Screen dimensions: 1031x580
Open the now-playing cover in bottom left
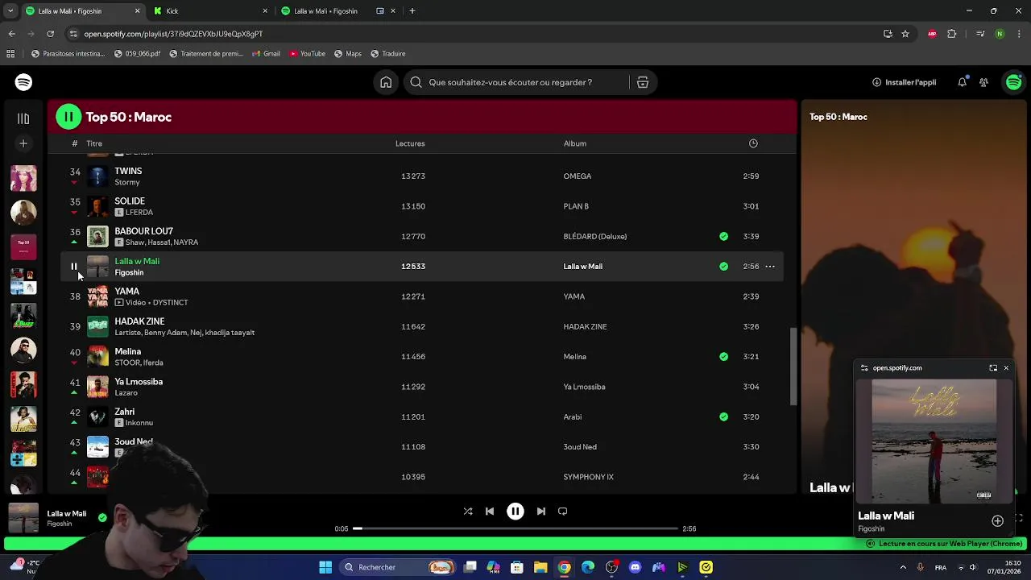(x=23, y=518)
